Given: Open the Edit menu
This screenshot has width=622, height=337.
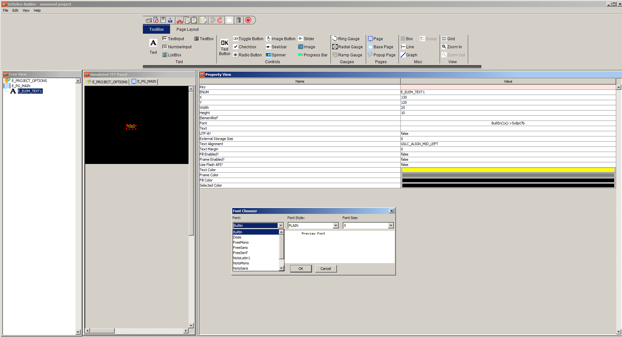Looking at the screenshot, I should pyautogui.click(x=15, y=10).
